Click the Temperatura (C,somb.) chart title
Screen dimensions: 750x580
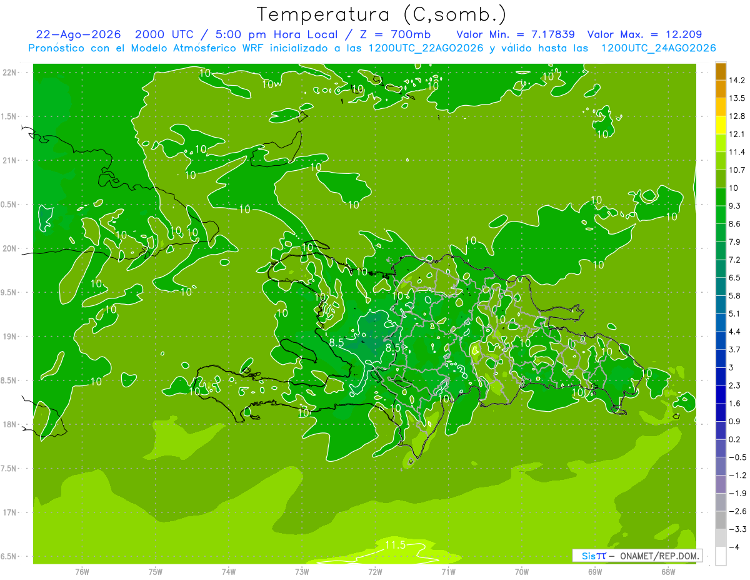pos(381,14)
